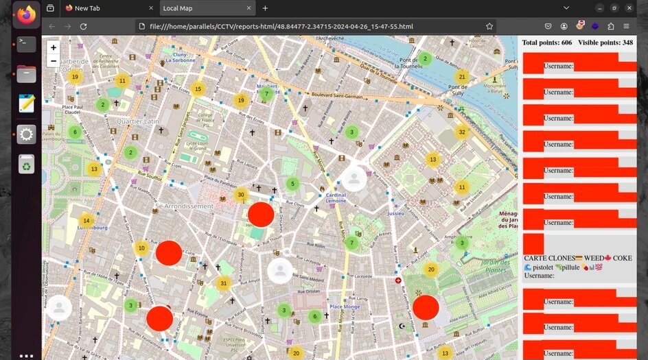
Task: Click the Place Monge station label
Action: pyautogui.click(x=345, y=307)
